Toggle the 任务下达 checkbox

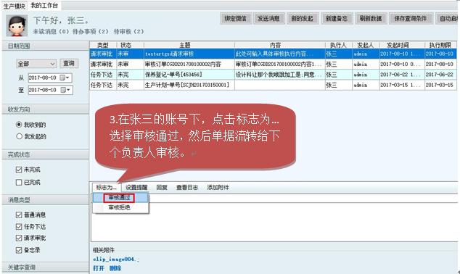[19, 227]
